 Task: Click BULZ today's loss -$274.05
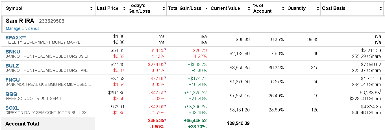click(x=155, y=64)
